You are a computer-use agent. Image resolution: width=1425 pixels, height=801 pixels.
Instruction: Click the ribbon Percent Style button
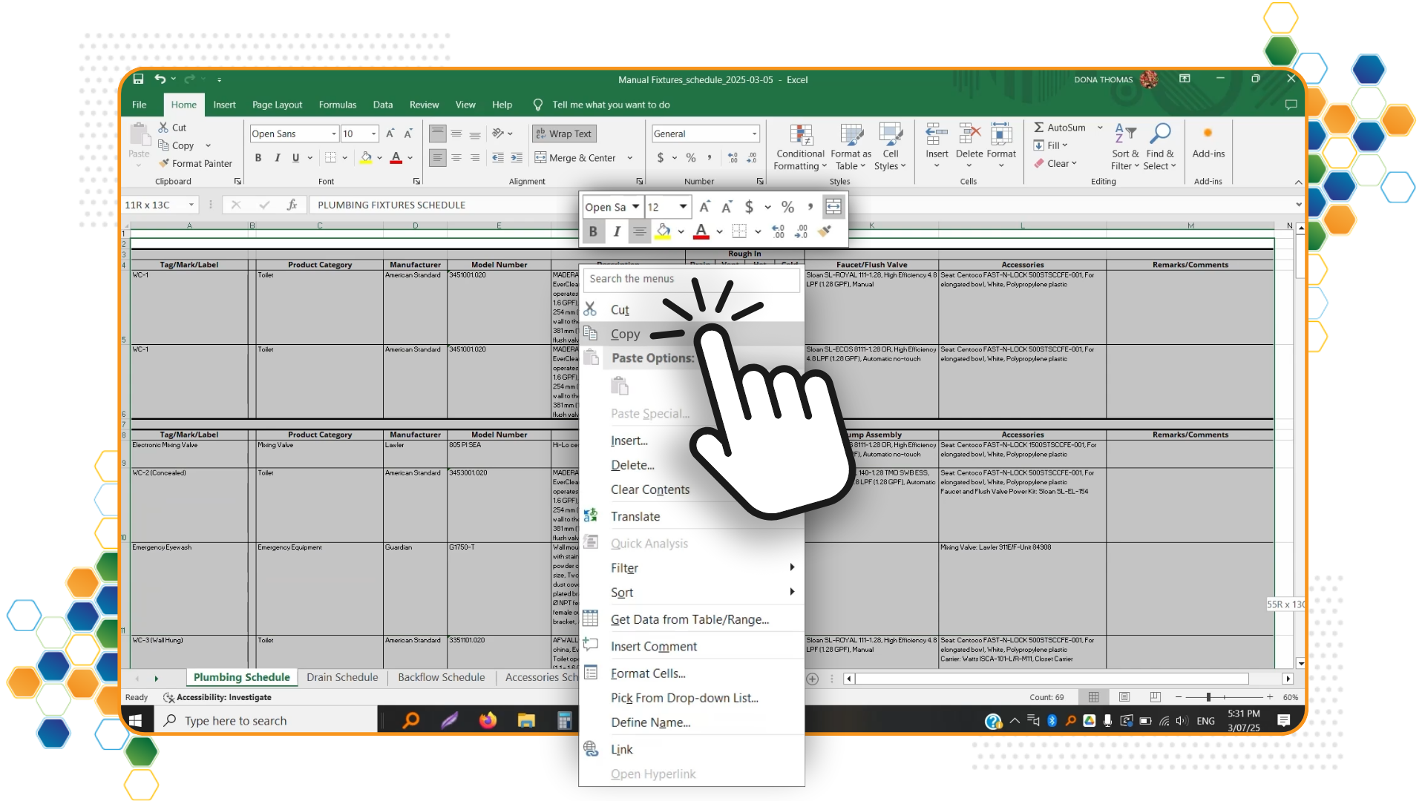691,158
